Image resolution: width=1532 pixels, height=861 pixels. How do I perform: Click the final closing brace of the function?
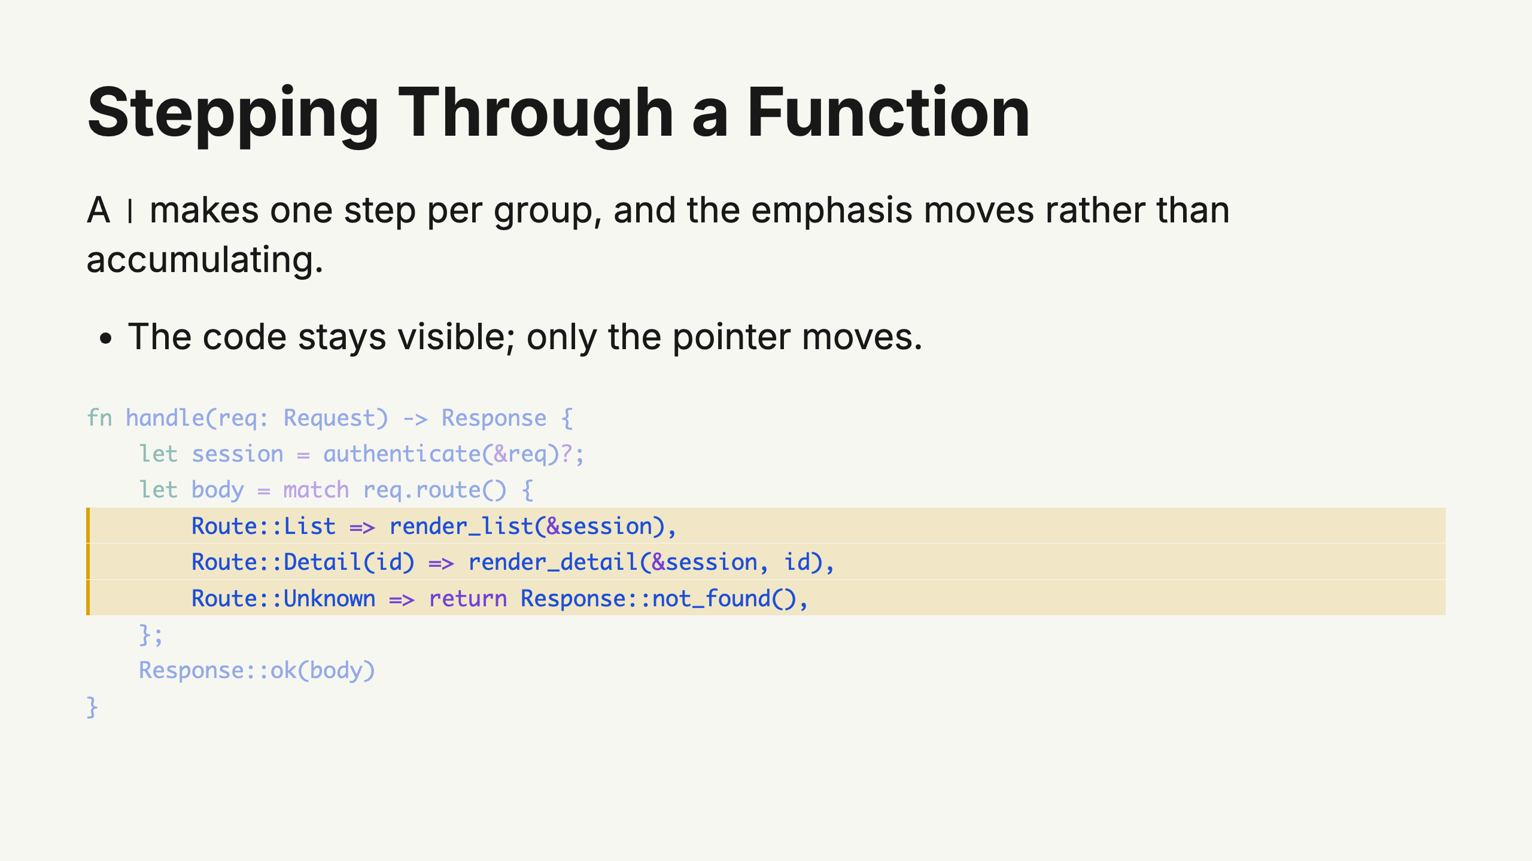(92, 707)
